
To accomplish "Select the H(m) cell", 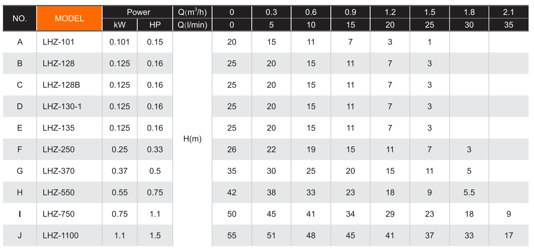I will tap(192, 139).
